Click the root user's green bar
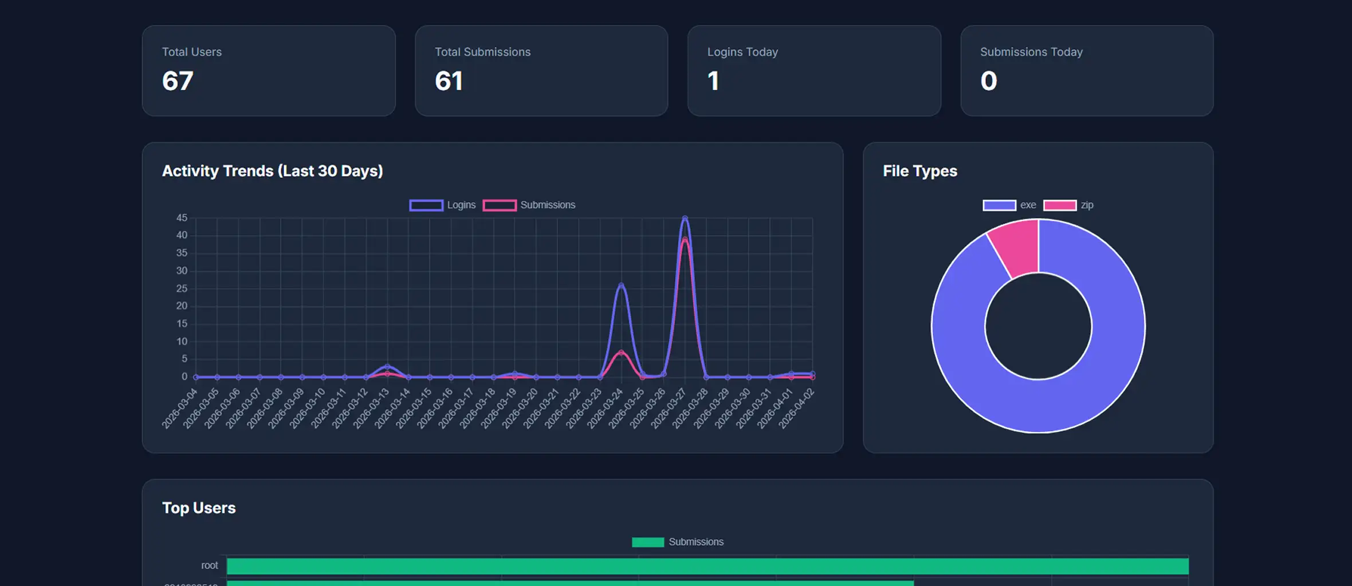 coord(708,566)
